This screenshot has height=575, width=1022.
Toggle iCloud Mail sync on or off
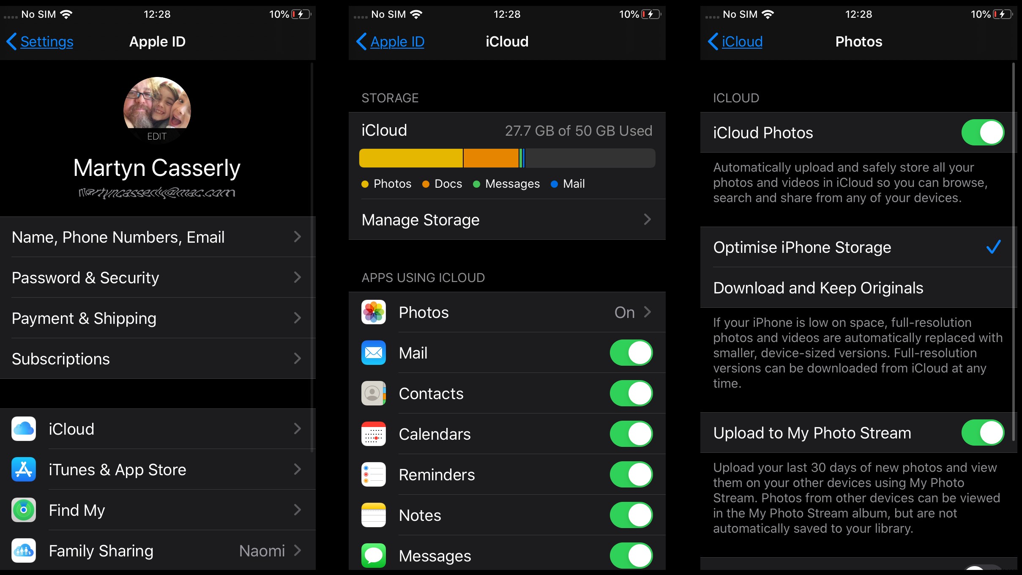(x=630, y=353)
